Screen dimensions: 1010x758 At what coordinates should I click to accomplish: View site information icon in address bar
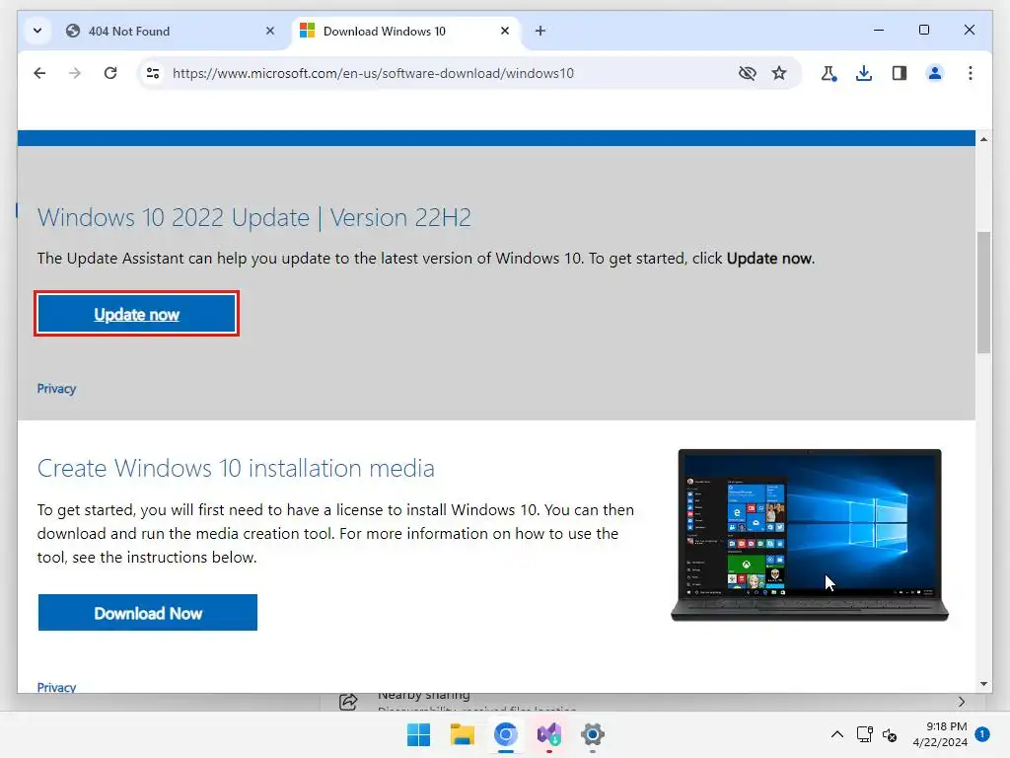point(153,73)
